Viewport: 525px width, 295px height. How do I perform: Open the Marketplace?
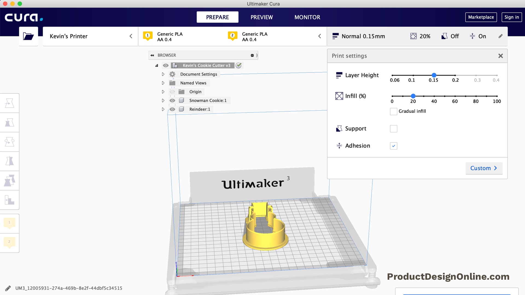coord(481,17)
